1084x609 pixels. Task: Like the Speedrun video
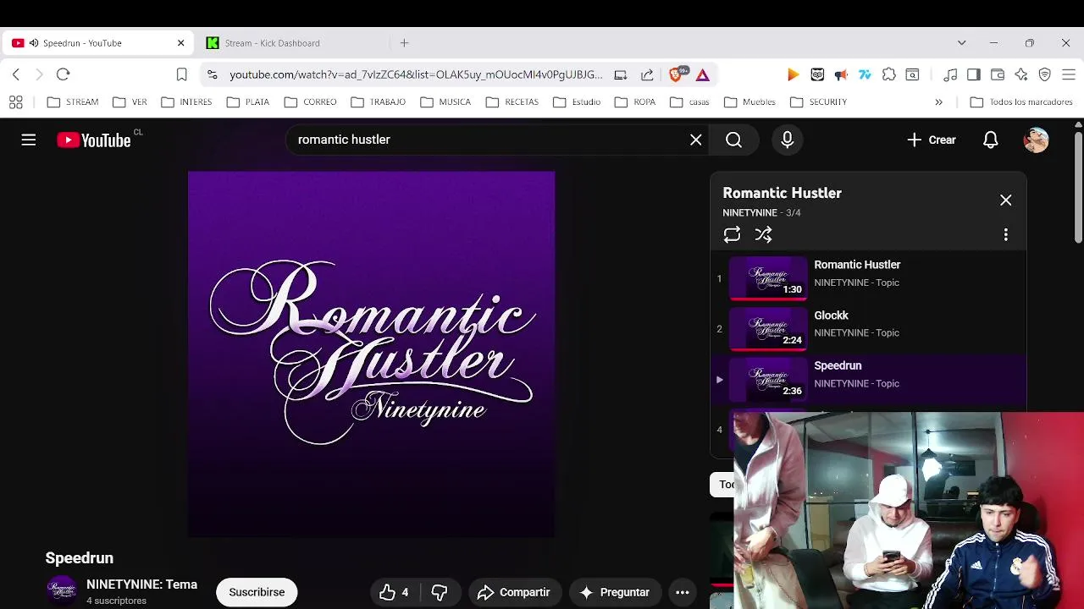pos(395,592)
